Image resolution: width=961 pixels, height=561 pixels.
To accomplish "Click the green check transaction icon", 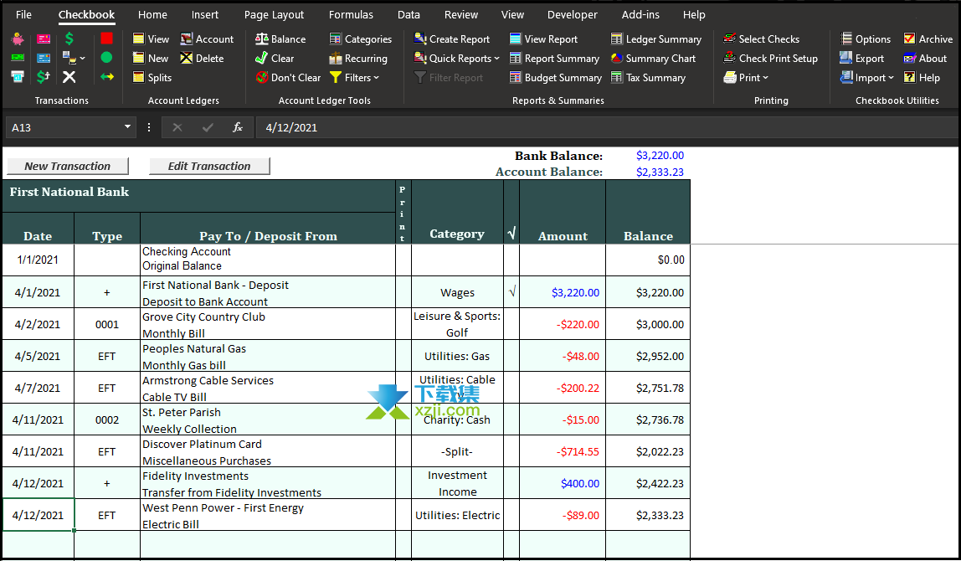I will [18, 58].
